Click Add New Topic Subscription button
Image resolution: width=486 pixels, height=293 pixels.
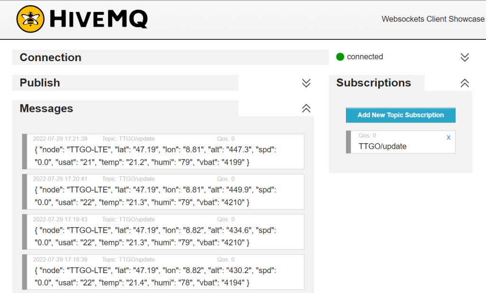401,115
